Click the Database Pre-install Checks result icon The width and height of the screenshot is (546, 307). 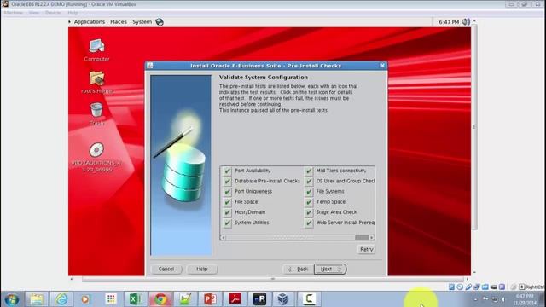(x=227, y=182)
